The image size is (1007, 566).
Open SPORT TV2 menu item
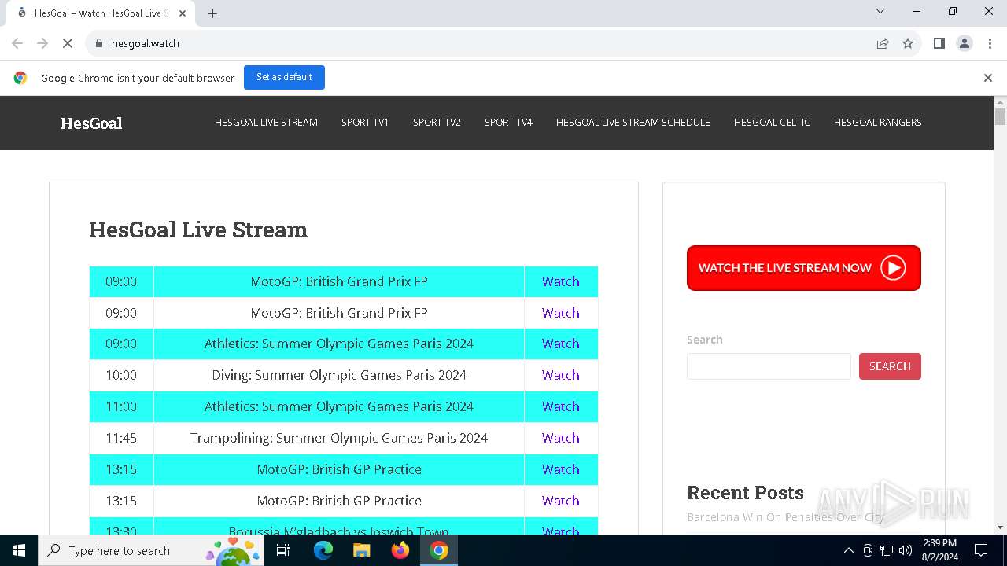(x=437, y=123)
